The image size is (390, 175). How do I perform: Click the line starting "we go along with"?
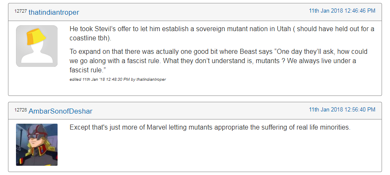click(x=213, y=61)
